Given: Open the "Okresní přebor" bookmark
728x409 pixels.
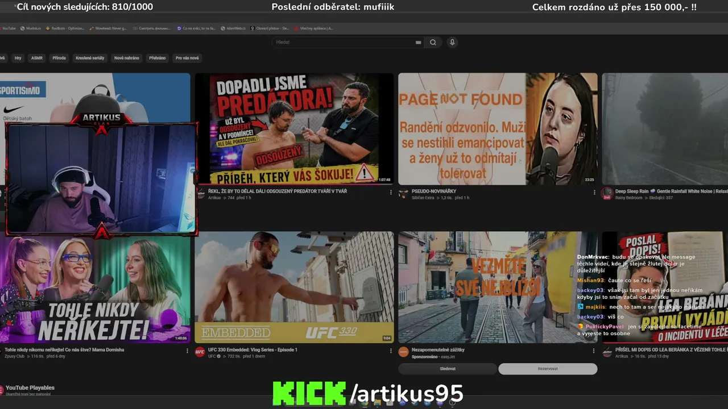Looking at the screenshot, I should 270,28.
